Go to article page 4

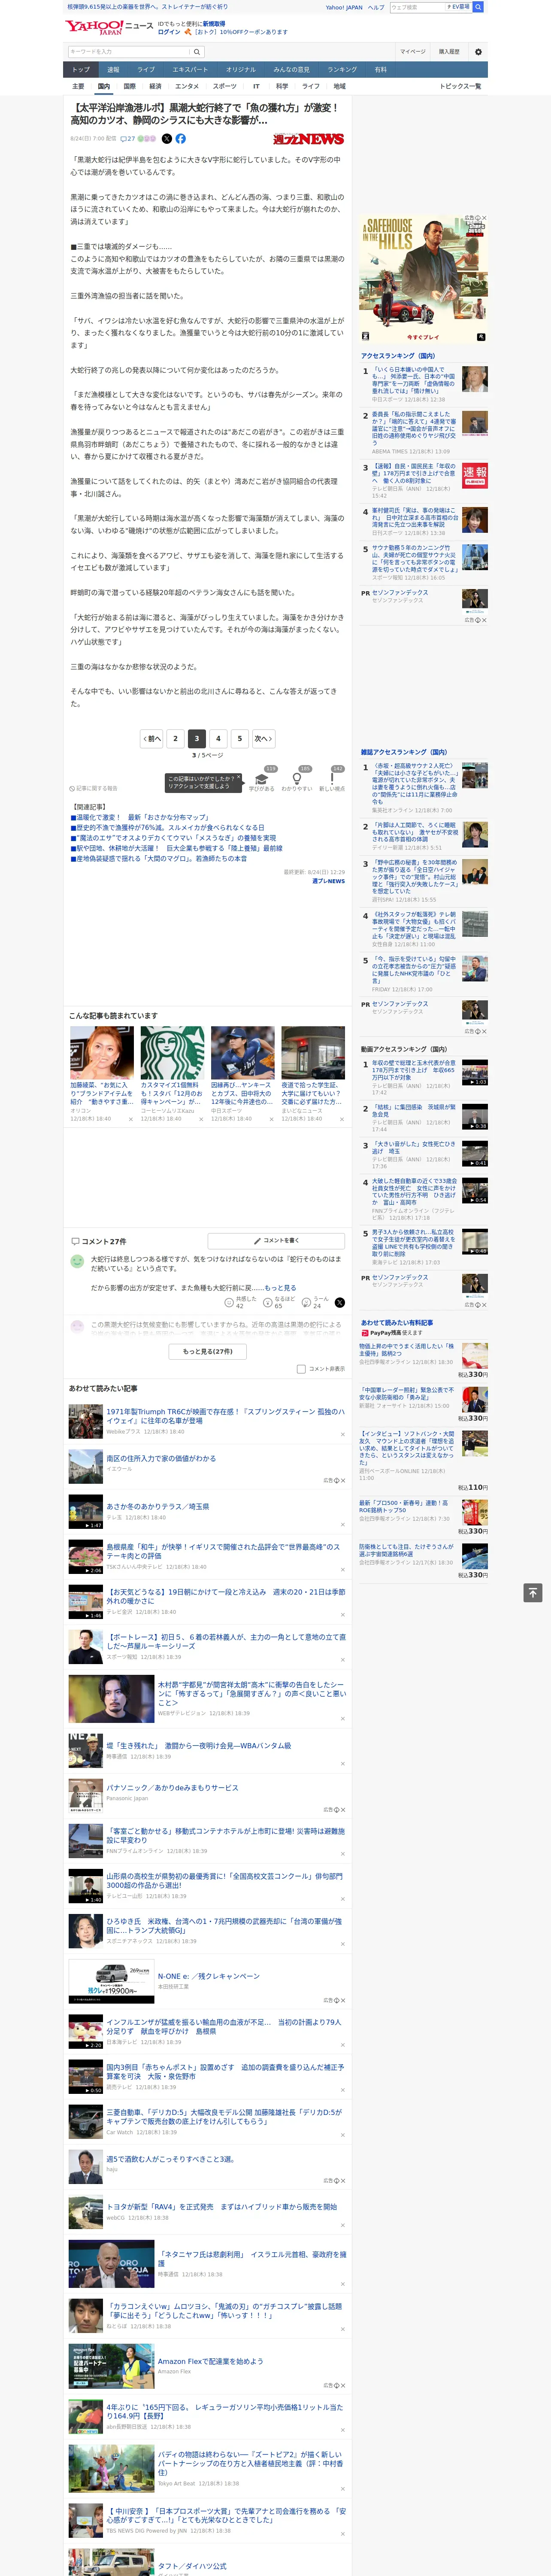coord(218,738)
